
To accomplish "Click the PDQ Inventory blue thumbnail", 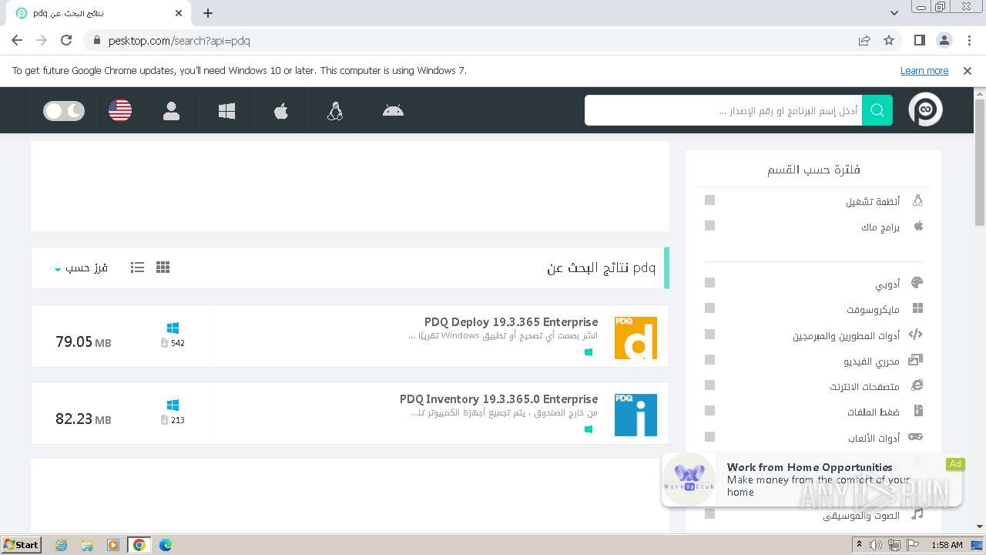I will tap(636, 415).
